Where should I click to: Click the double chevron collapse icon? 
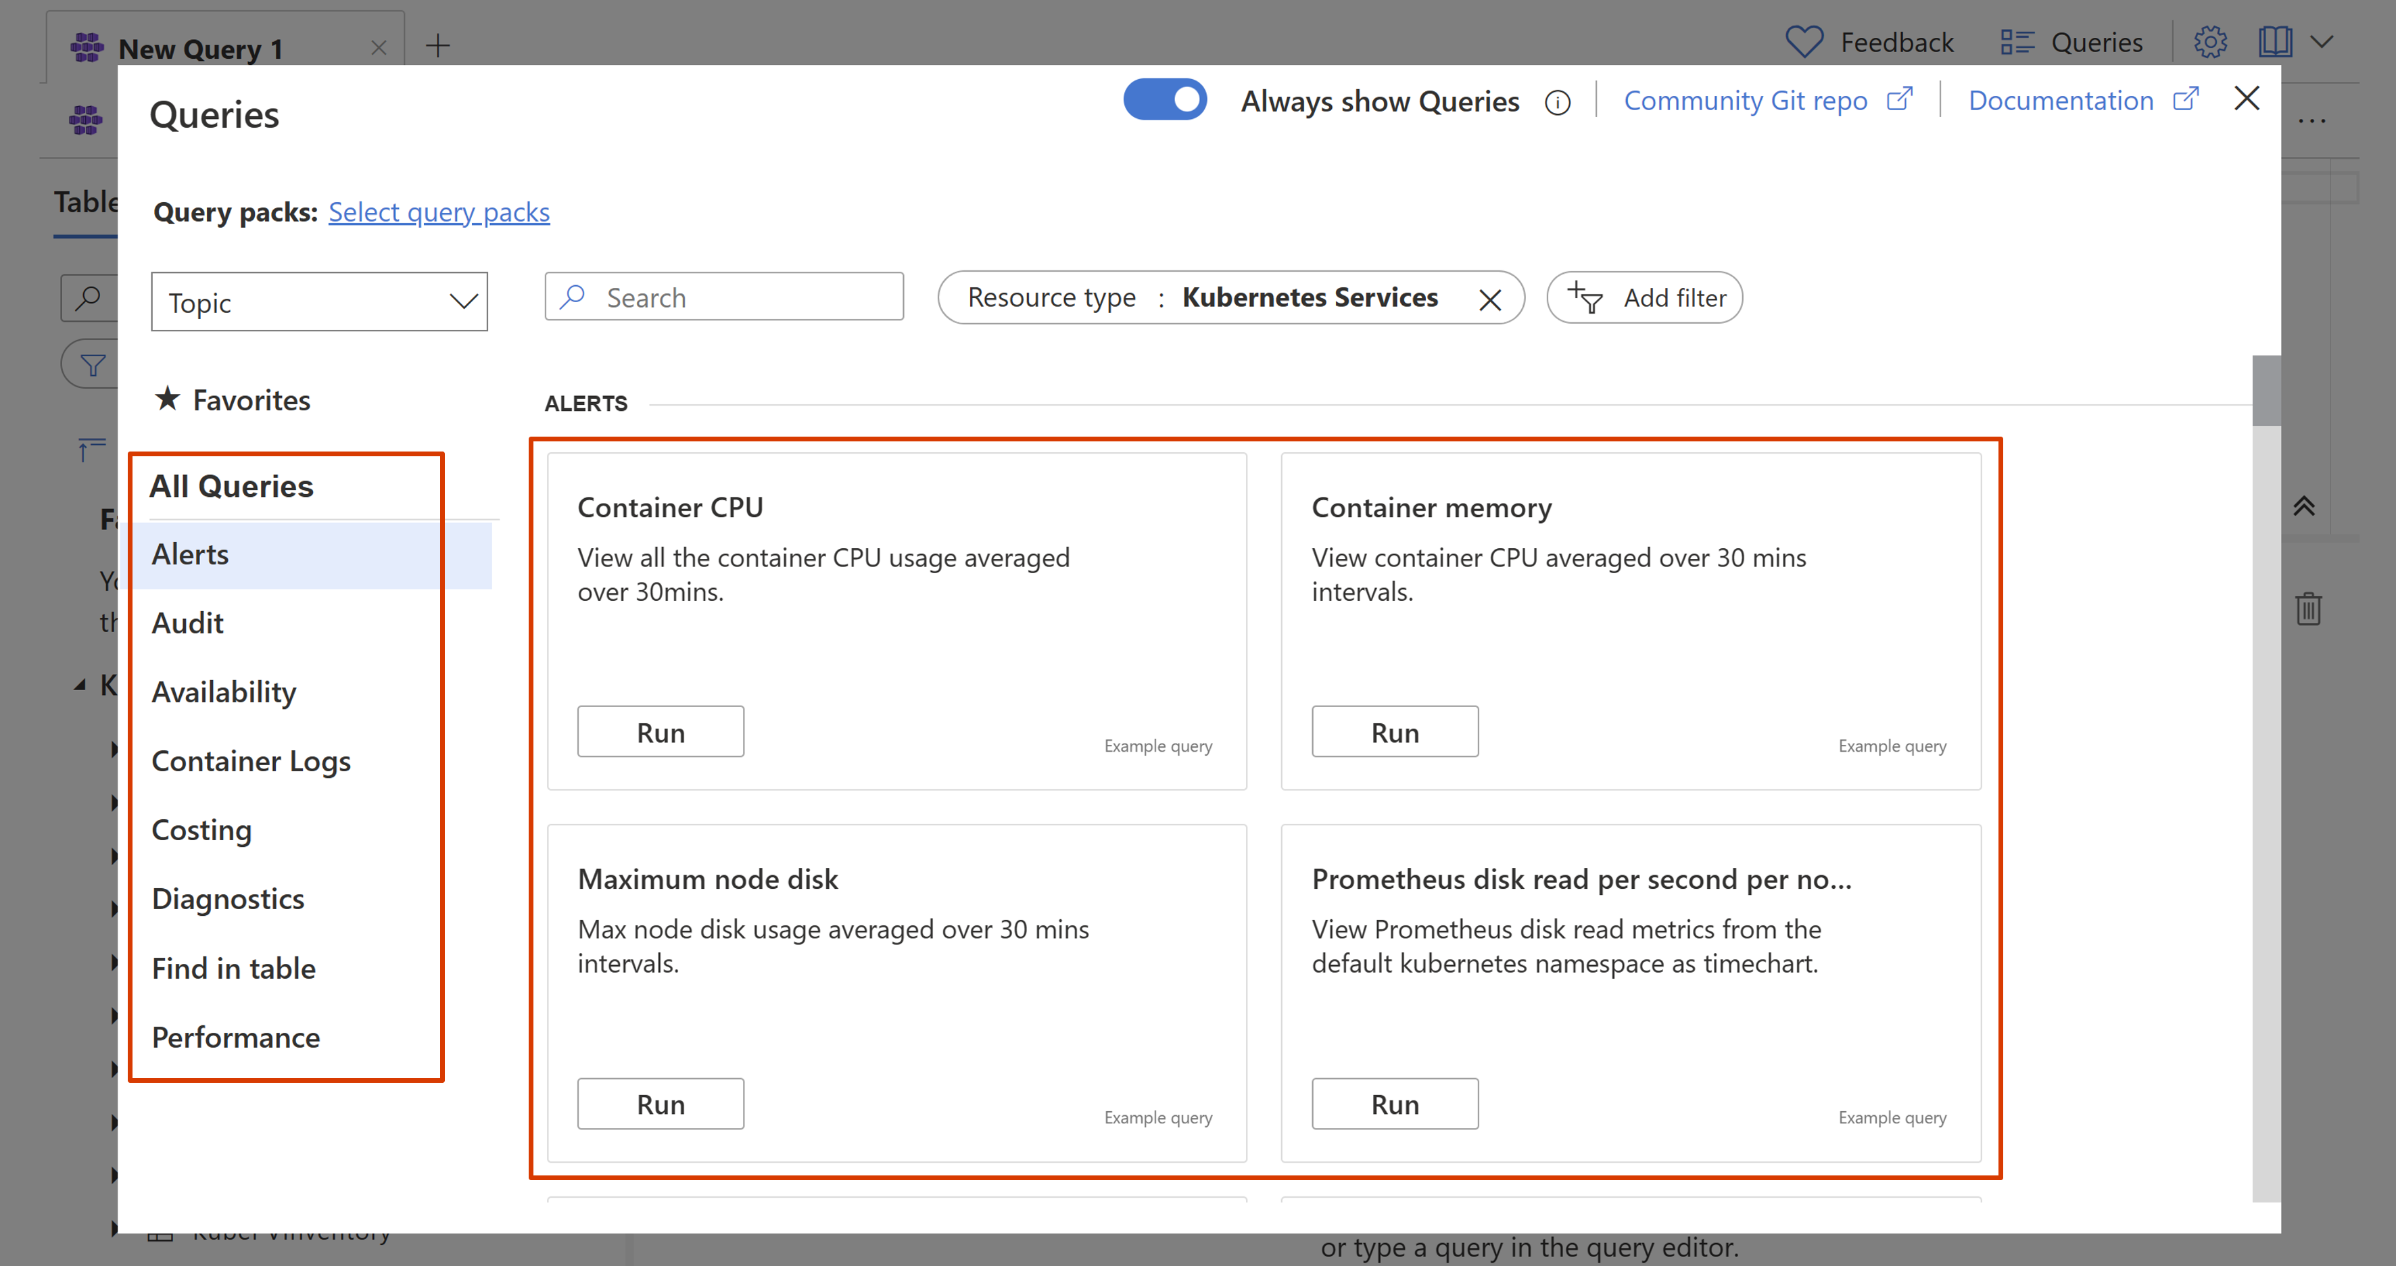(2303, 506)
